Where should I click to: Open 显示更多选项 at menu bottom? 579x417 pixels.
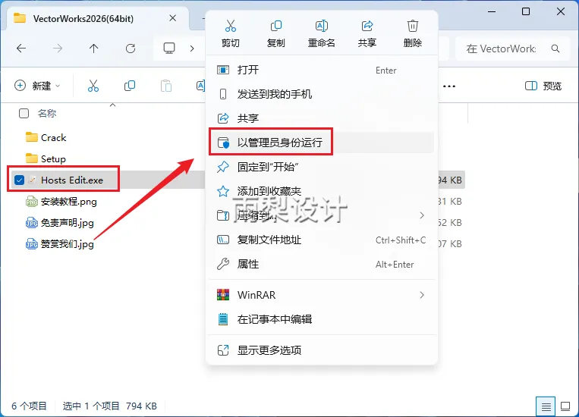point(321,350)
